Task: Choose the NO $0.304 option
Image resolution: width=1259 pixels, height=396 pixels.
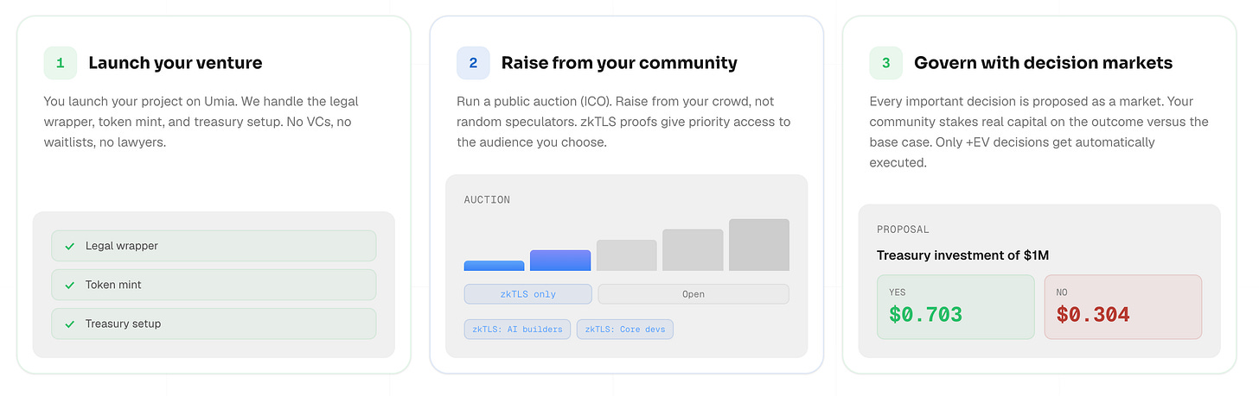Action: [1123, 307]
